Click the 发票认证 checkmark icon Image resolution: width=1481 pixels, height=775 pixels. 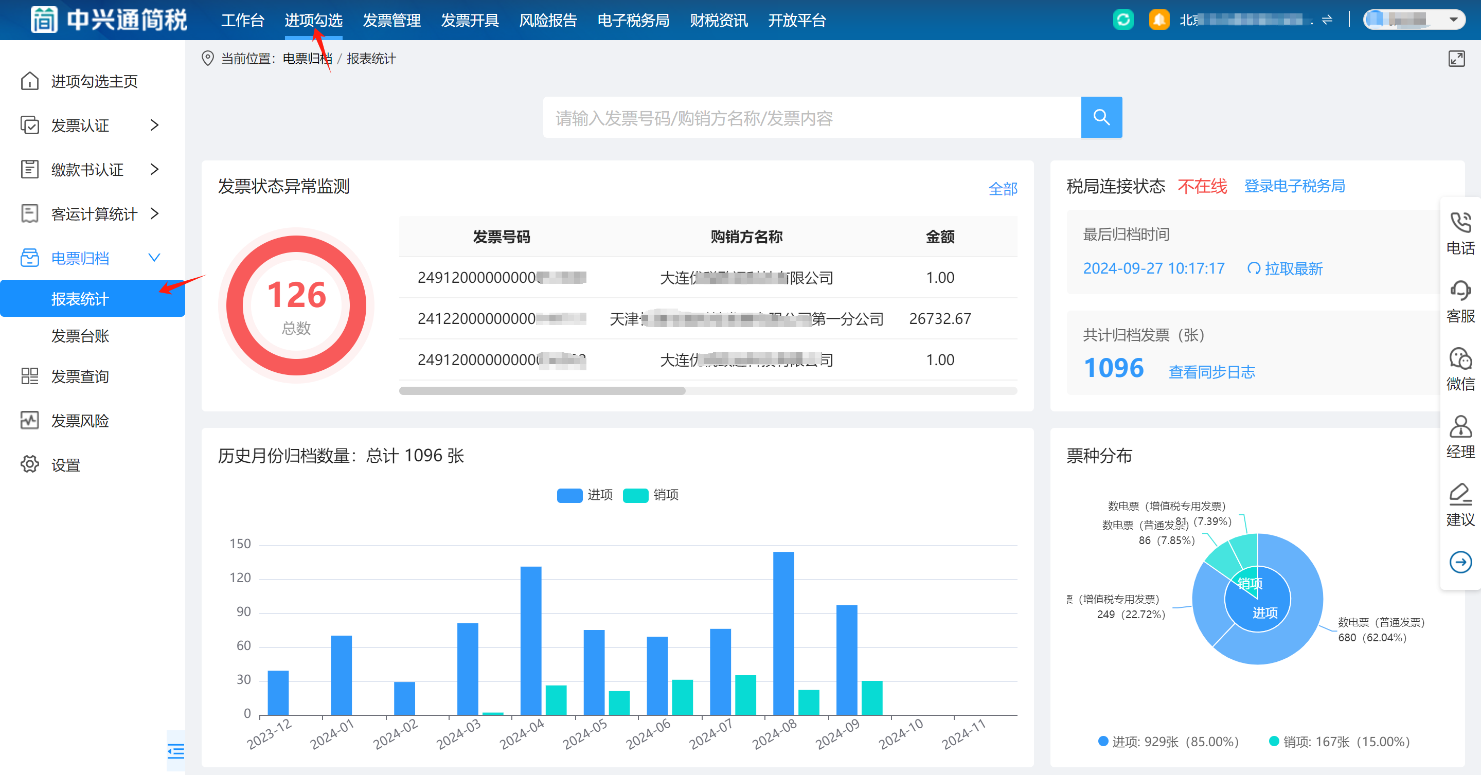click(x=29, y=125)
